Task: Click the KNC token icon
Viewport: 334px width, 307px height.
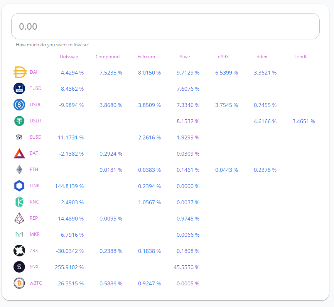Action: [19, 202]
